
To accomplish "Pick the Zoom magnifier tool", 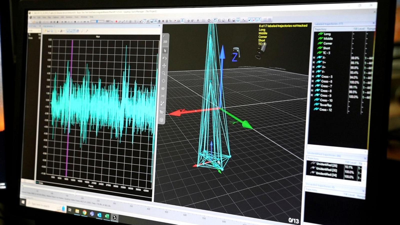I will coord(164,73).
